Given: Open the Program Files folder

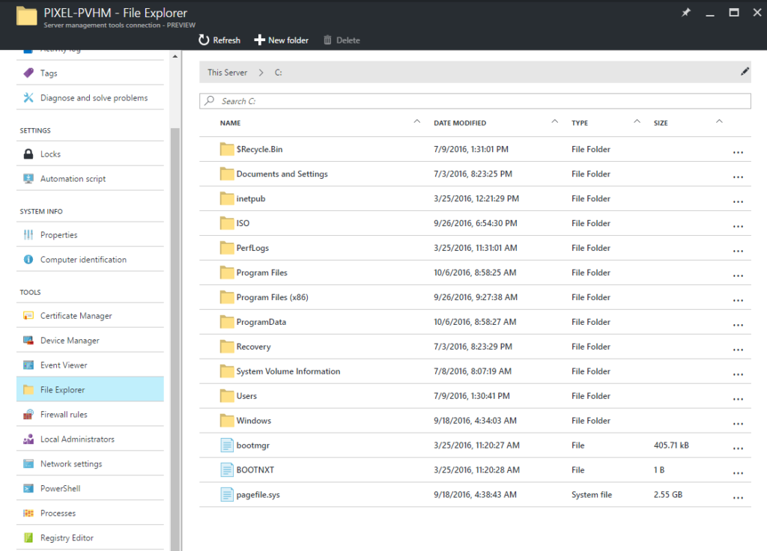Looking at the screenshot, I should [261, 273].
